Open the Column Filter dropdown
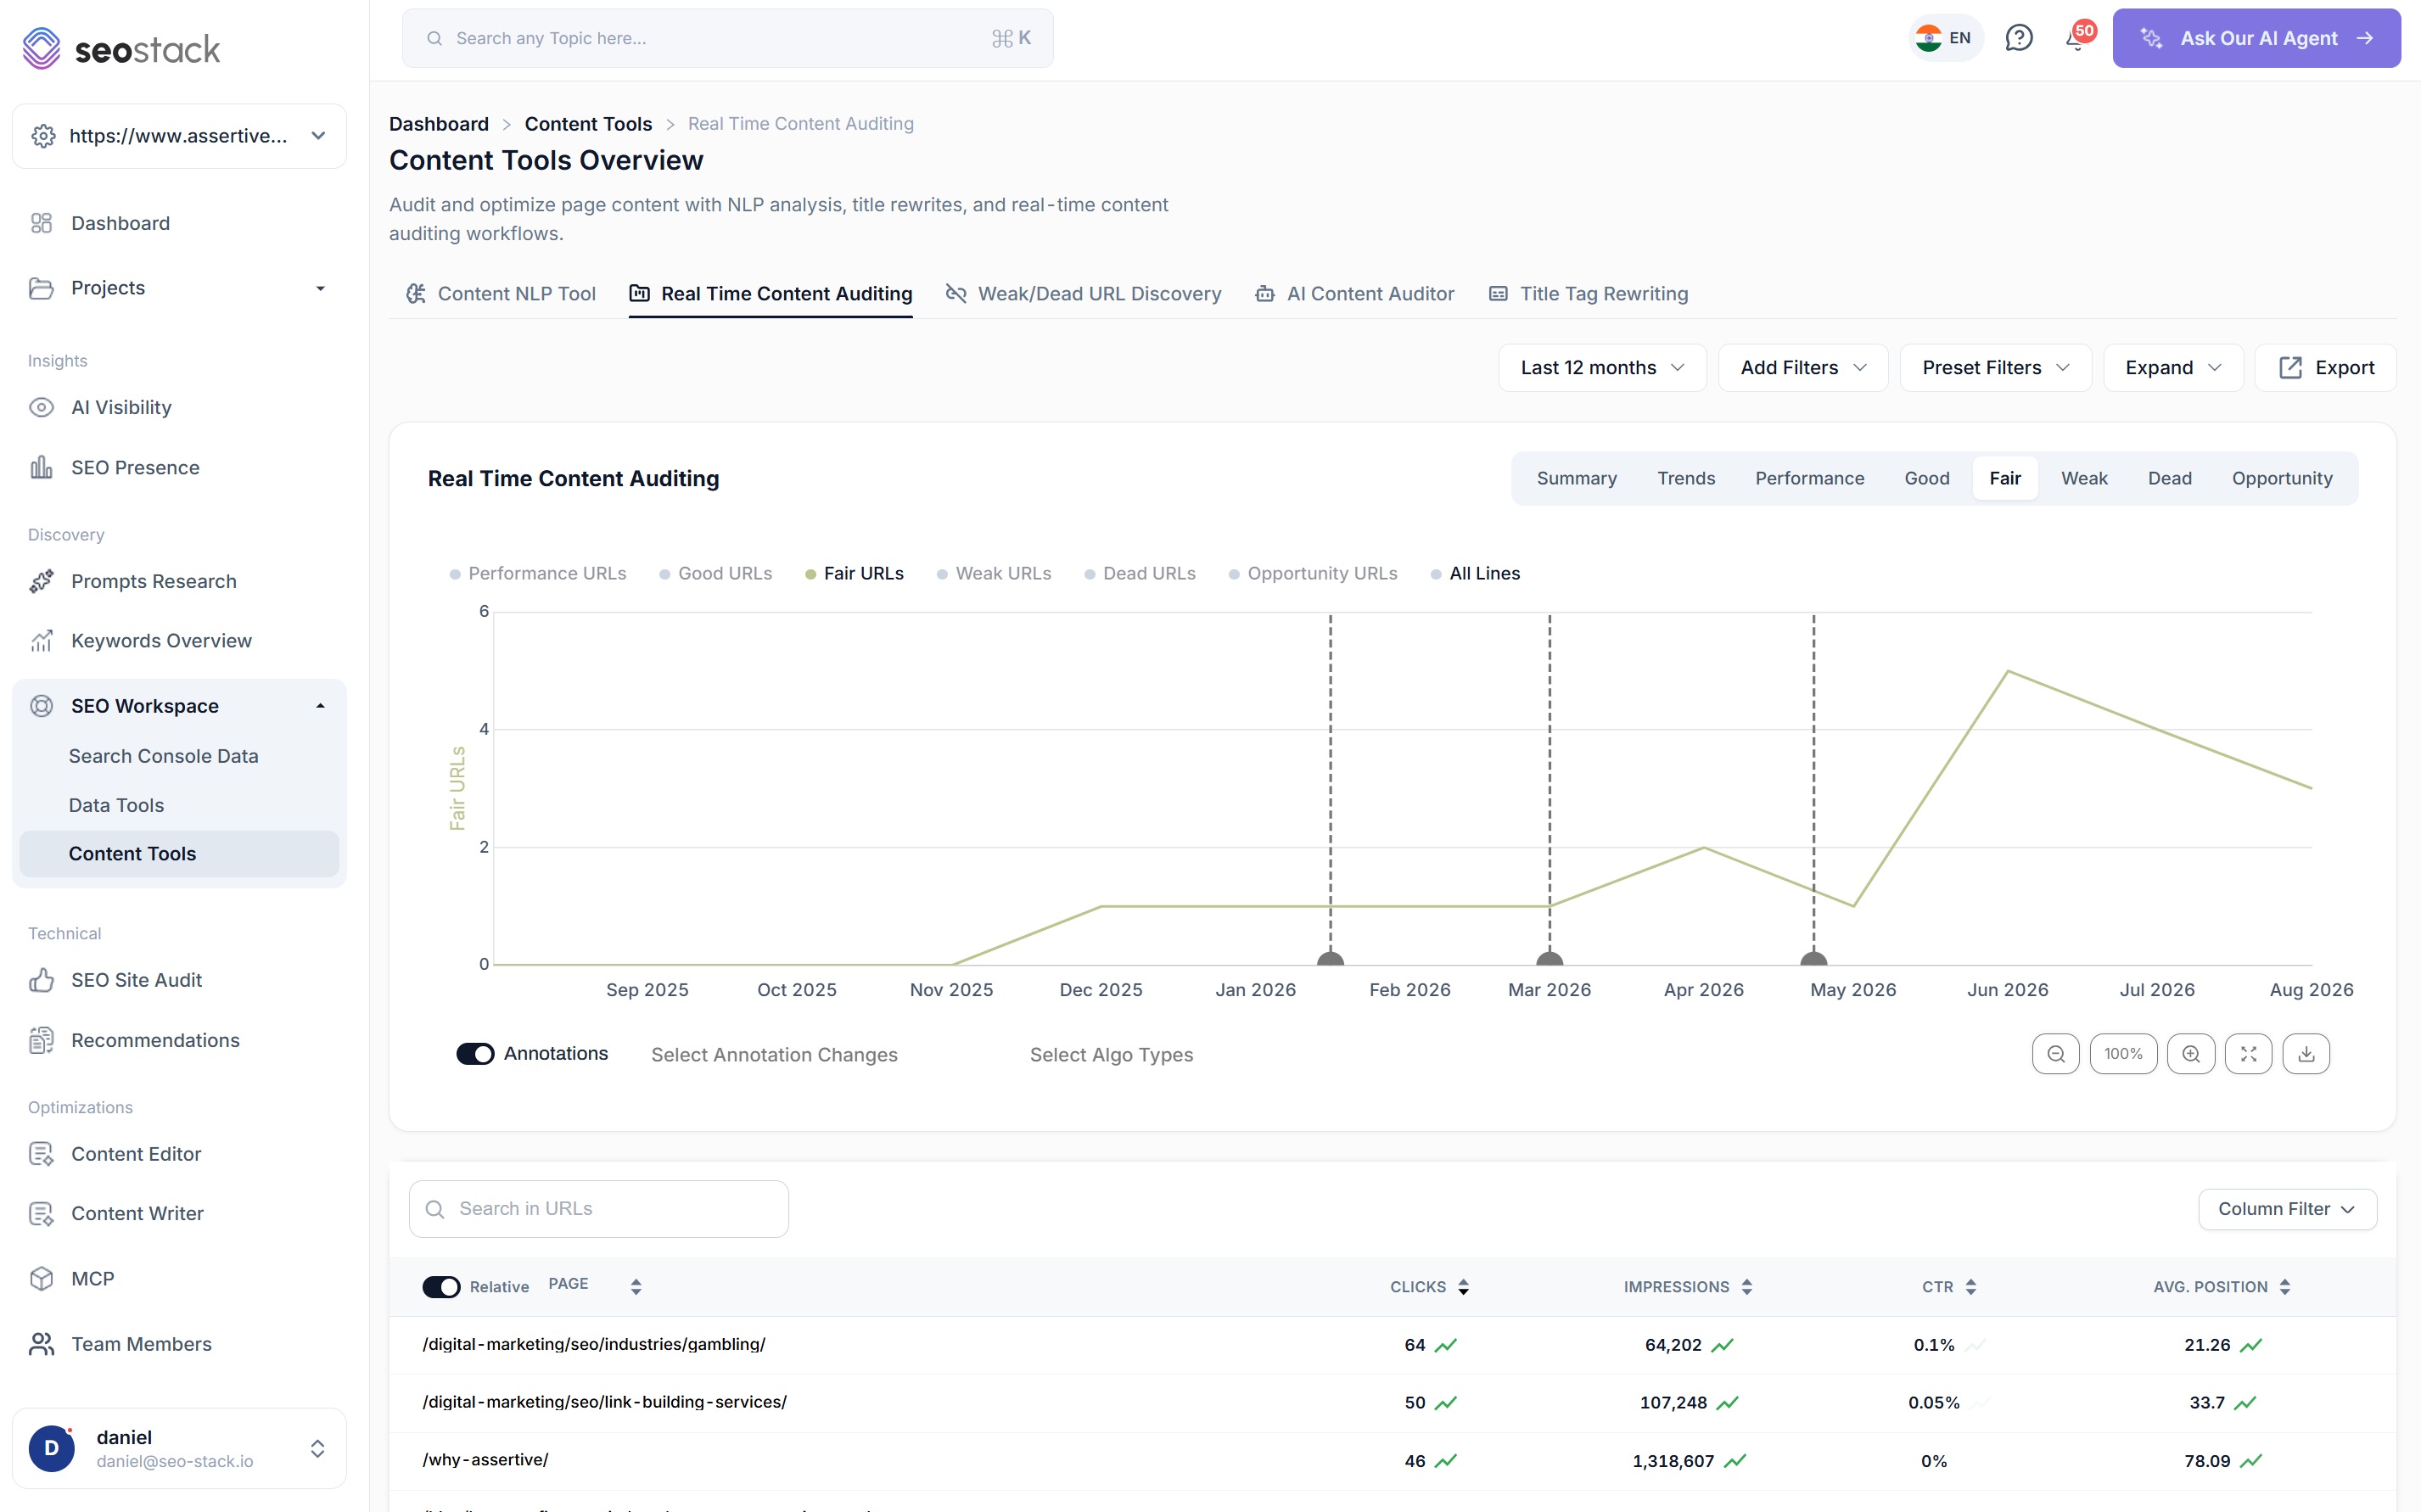The image size is (2421, 1512). pyautogui.click(x=2287, y=1209)
